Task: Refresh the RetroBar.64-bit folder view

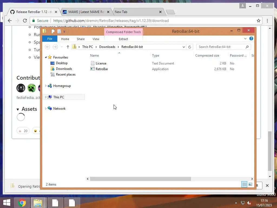Action: pyautogui.click(x=190, y=47)
